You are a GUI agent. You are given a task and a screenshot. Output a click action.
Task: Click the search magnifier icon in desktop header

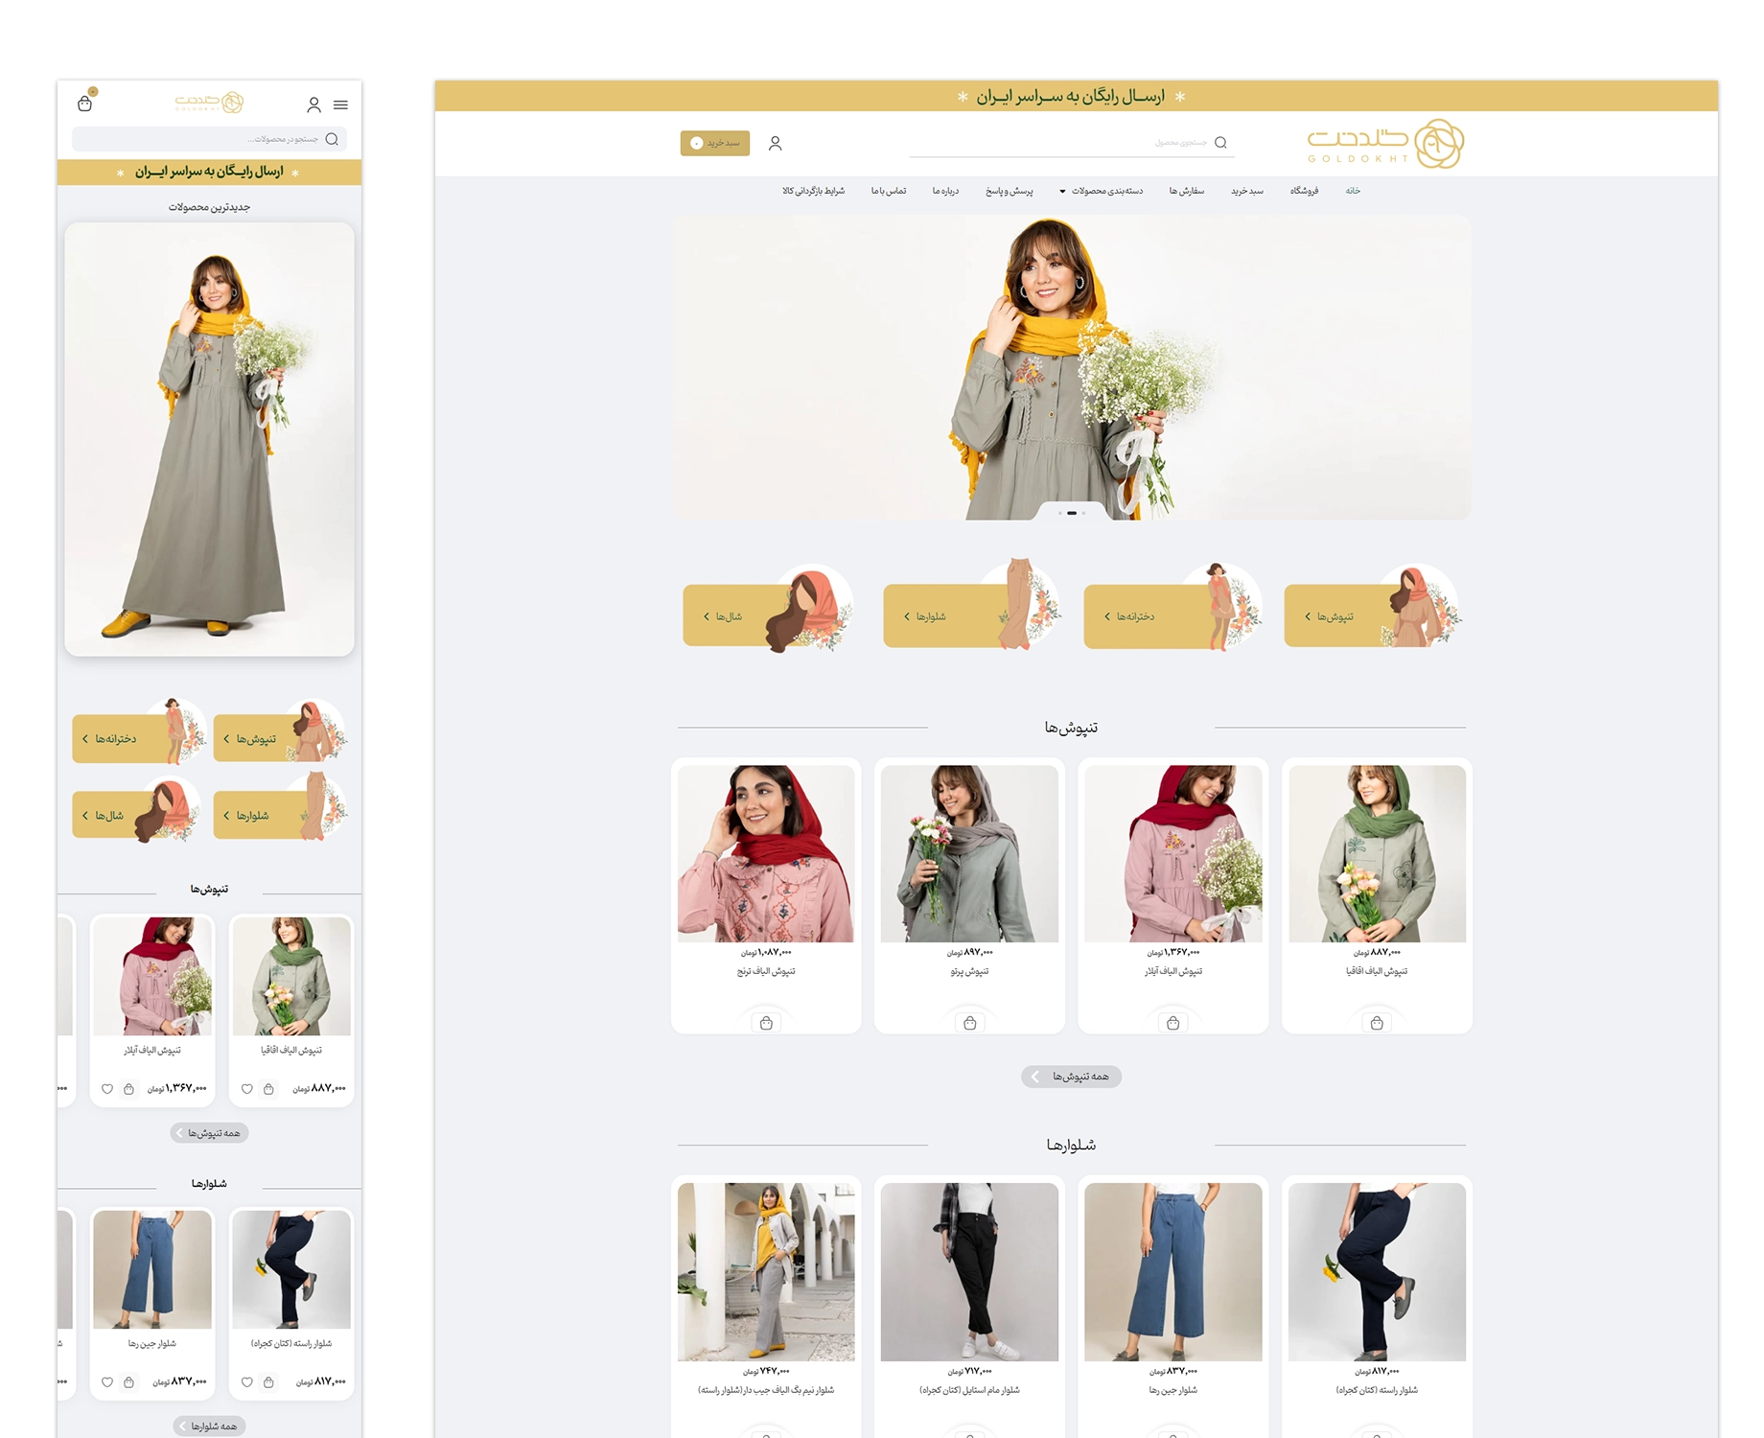(x=1220, y=142)
